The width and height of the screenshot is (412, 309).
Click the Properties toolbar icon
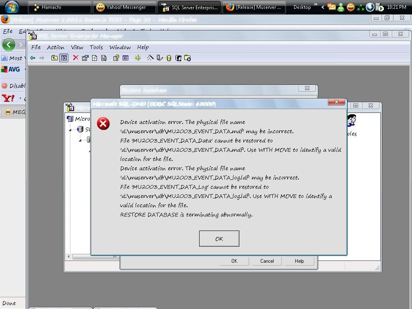tap(85, 58)
